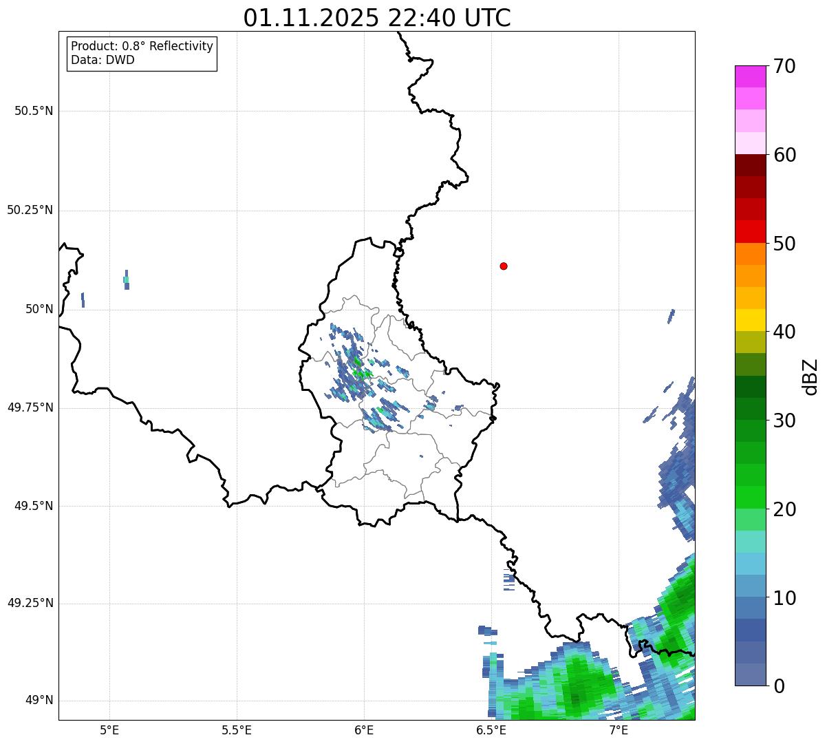Click the latitude label "50.5°N"
This screenshot has height=744, width=827.
click(34, 111)
